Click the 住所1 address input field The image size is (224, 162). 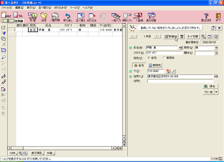pos(180,76)
